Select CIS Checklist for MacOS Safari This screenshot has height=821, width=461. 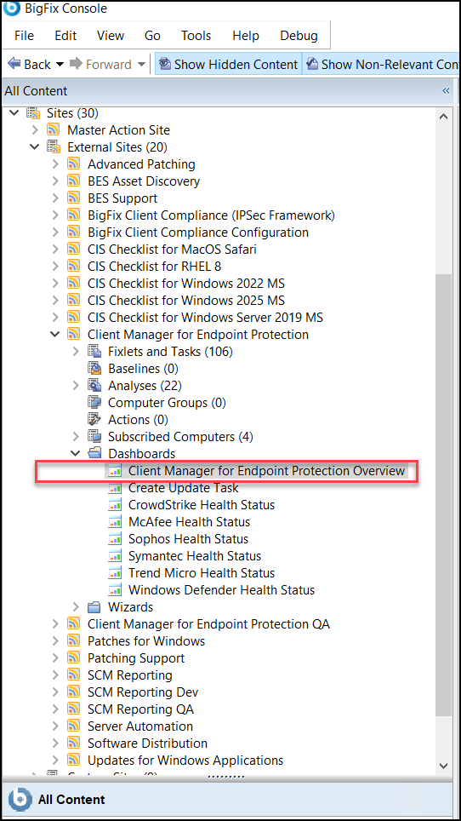[x=172, y=250]
